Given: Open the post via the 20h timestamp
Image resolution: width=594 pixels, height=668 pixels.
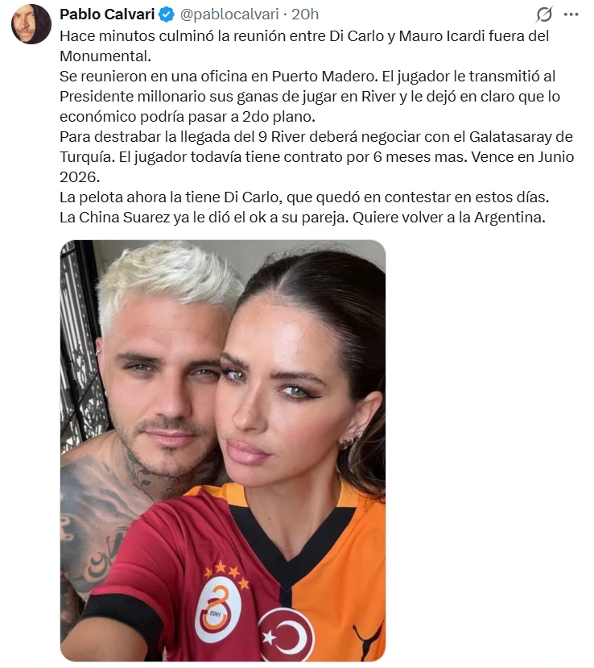Looking at the screenshot, I should tap(305, 15).
